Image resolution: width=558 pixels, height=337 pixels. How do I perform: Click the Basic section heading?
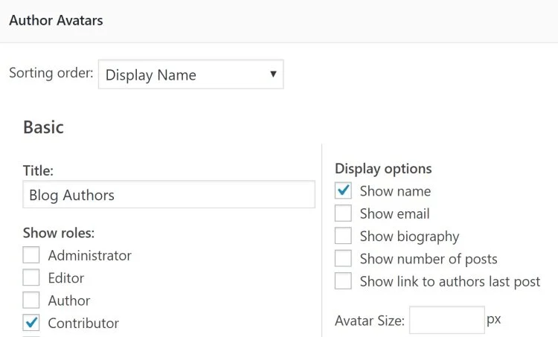tap(43, 127)
